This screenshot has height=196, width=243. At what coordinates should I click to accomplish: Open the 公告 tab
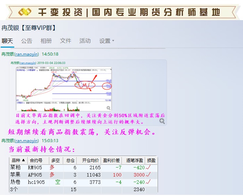click(x=27, y=41)
